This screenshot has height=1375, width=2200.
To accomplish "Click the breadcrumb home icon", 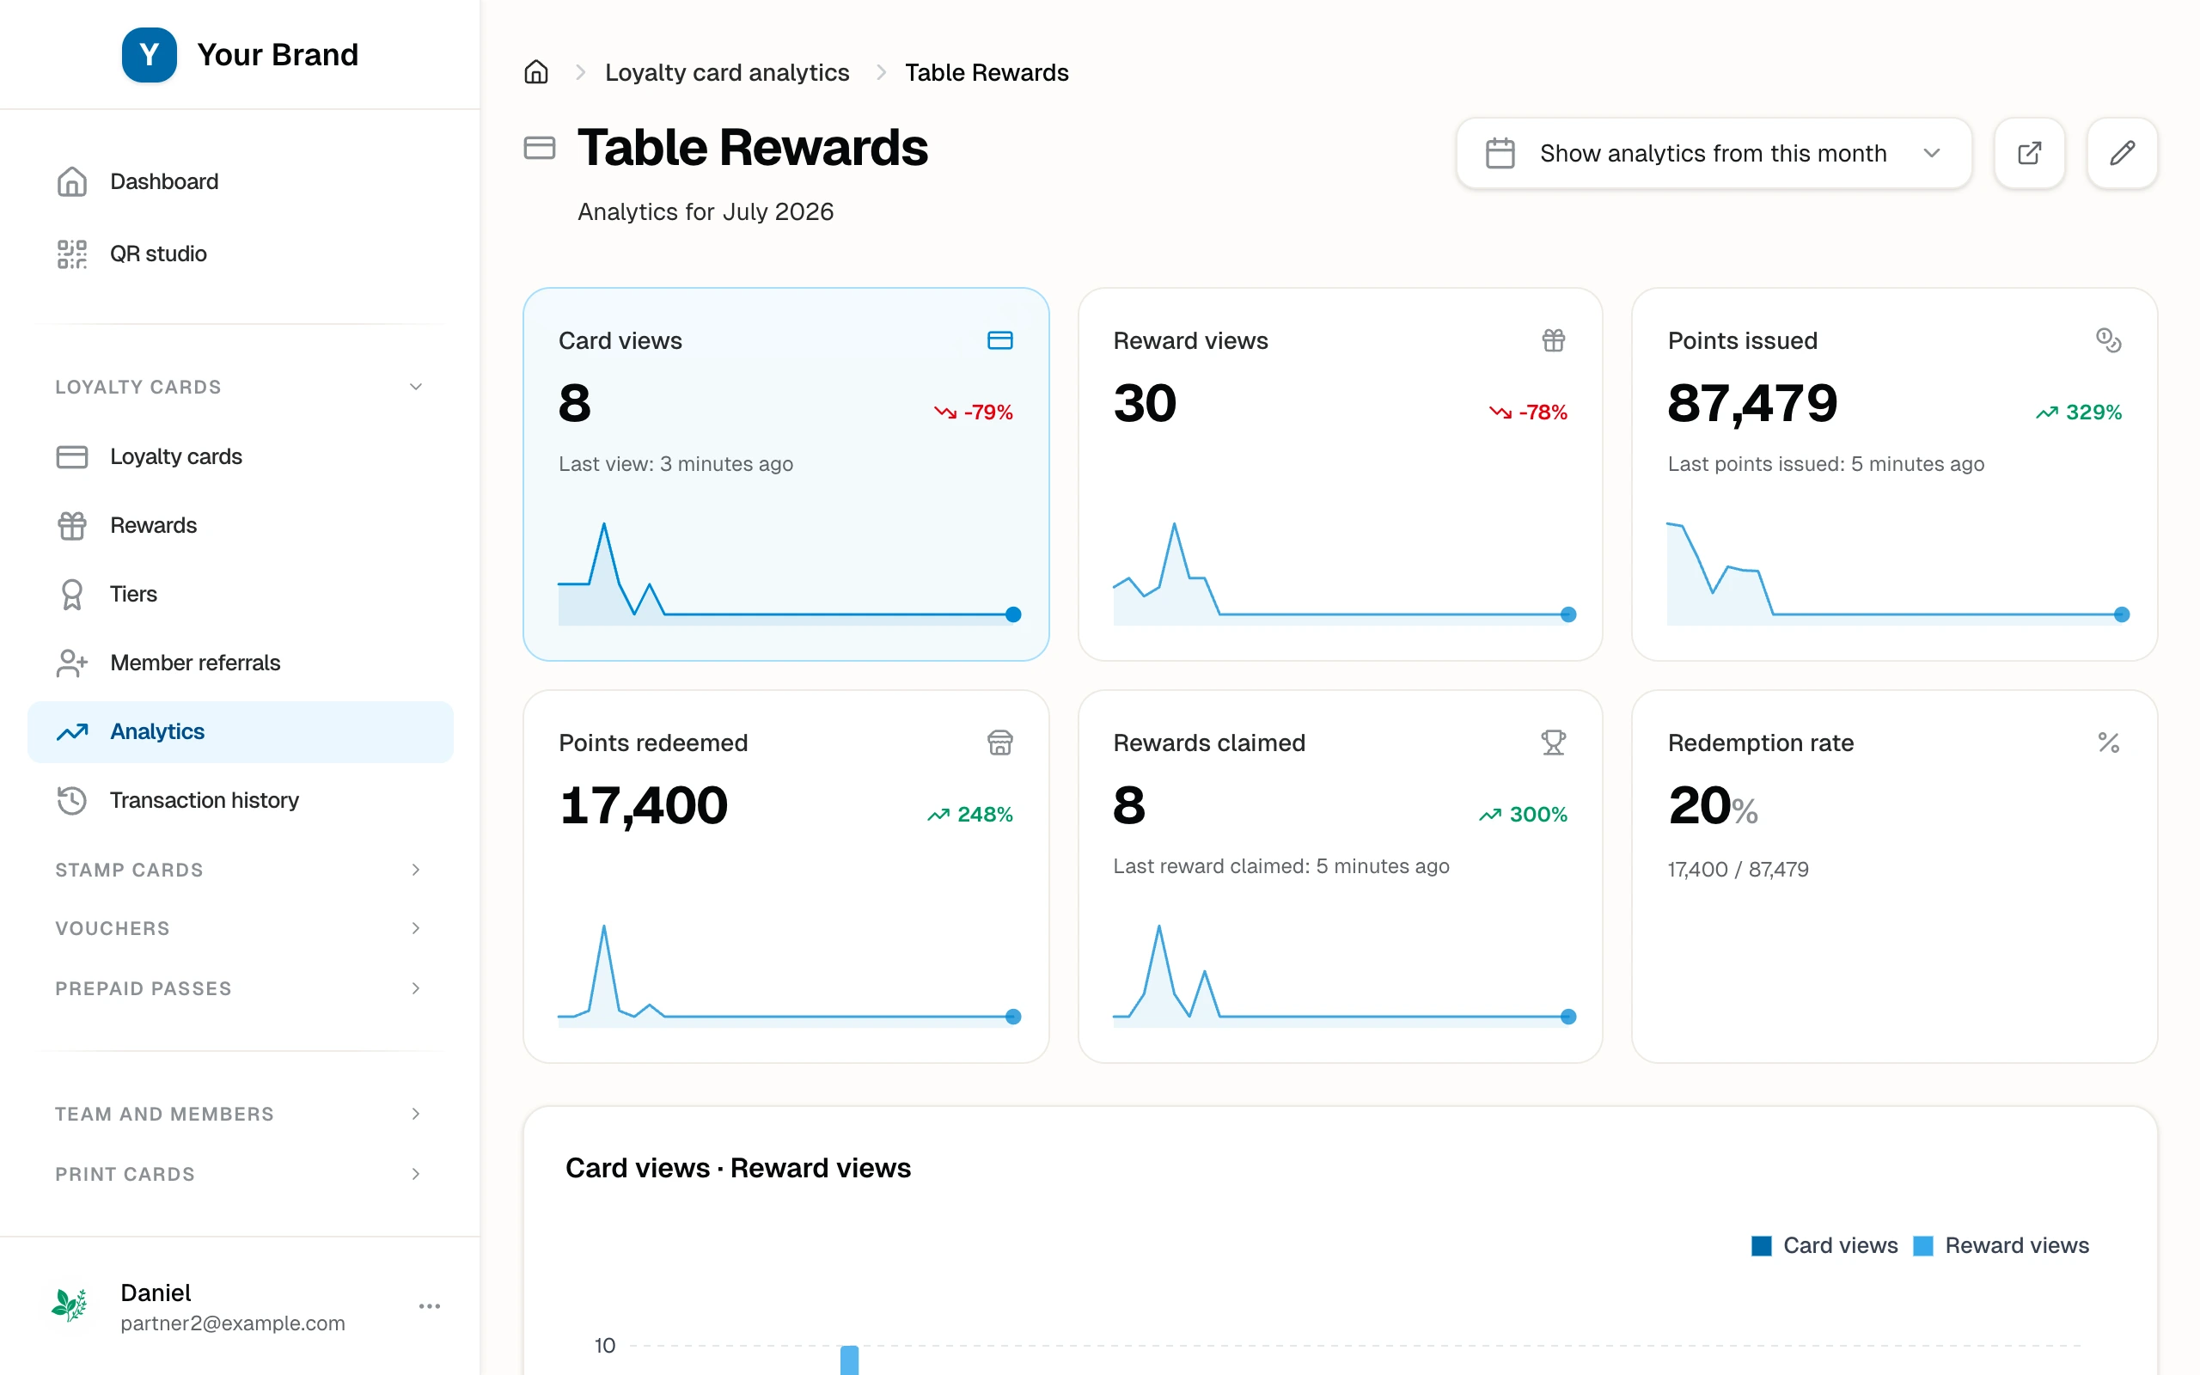I will point(536,72).
